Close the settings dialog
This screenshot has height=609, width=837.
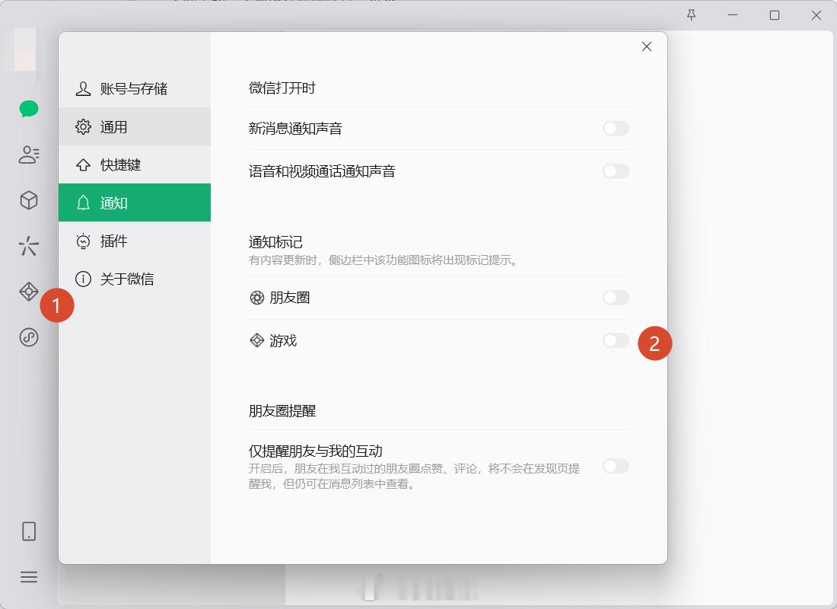(x=647, y=46)
